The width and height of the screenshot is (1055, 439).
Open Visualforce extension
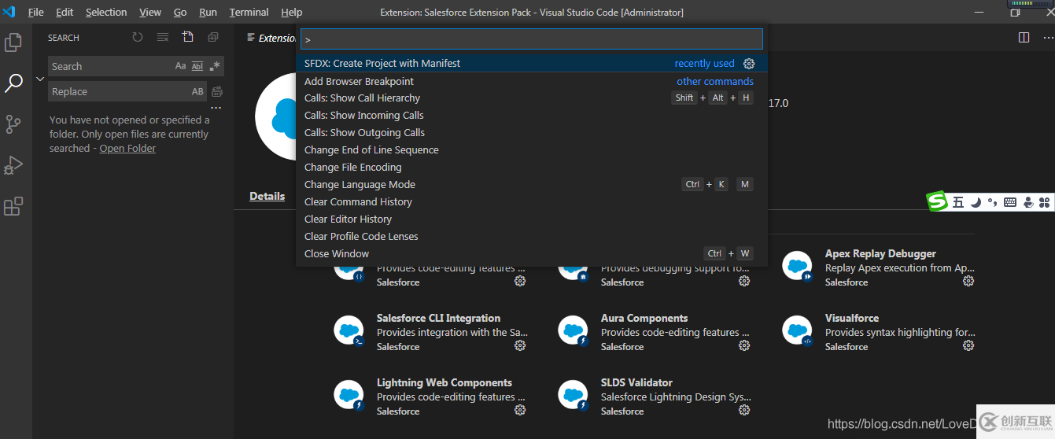pos(852,318)
